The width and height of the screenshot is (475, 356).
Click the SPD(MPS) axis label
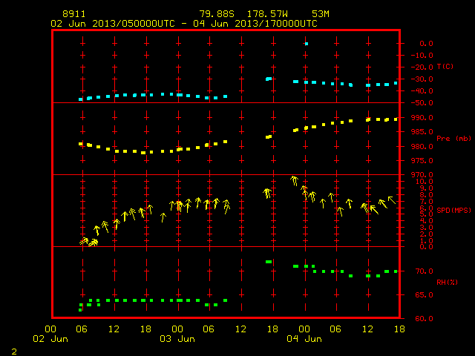(453, 210)
